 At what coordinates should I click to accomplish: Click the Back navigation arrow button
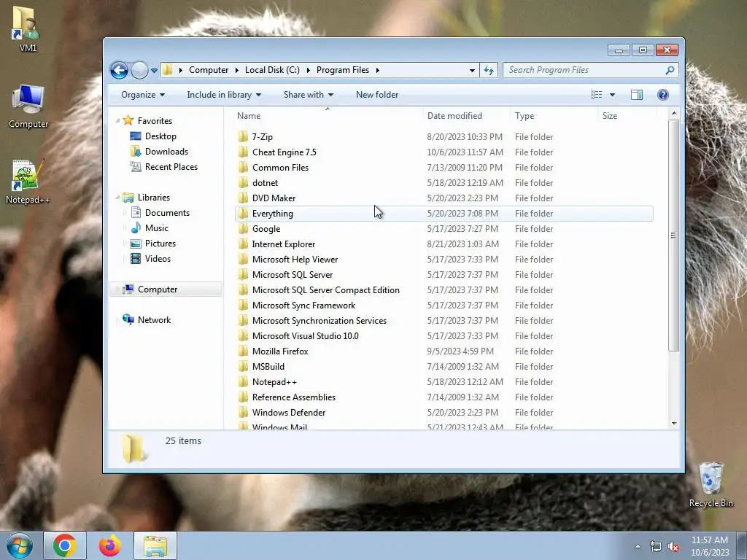tap(119, 71)
